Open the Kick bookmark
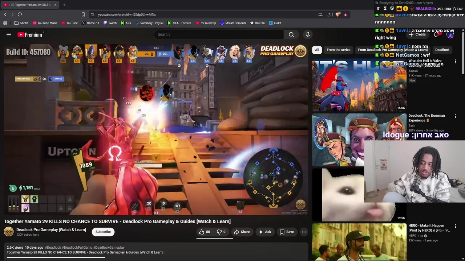465x261 pixels. click(126, 23)
